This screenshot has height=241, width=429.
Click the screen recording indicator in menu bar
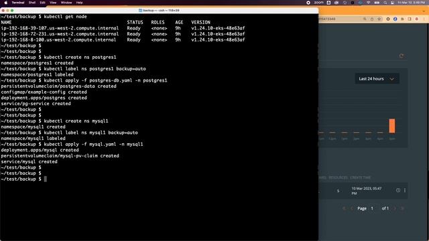[308, 3]
